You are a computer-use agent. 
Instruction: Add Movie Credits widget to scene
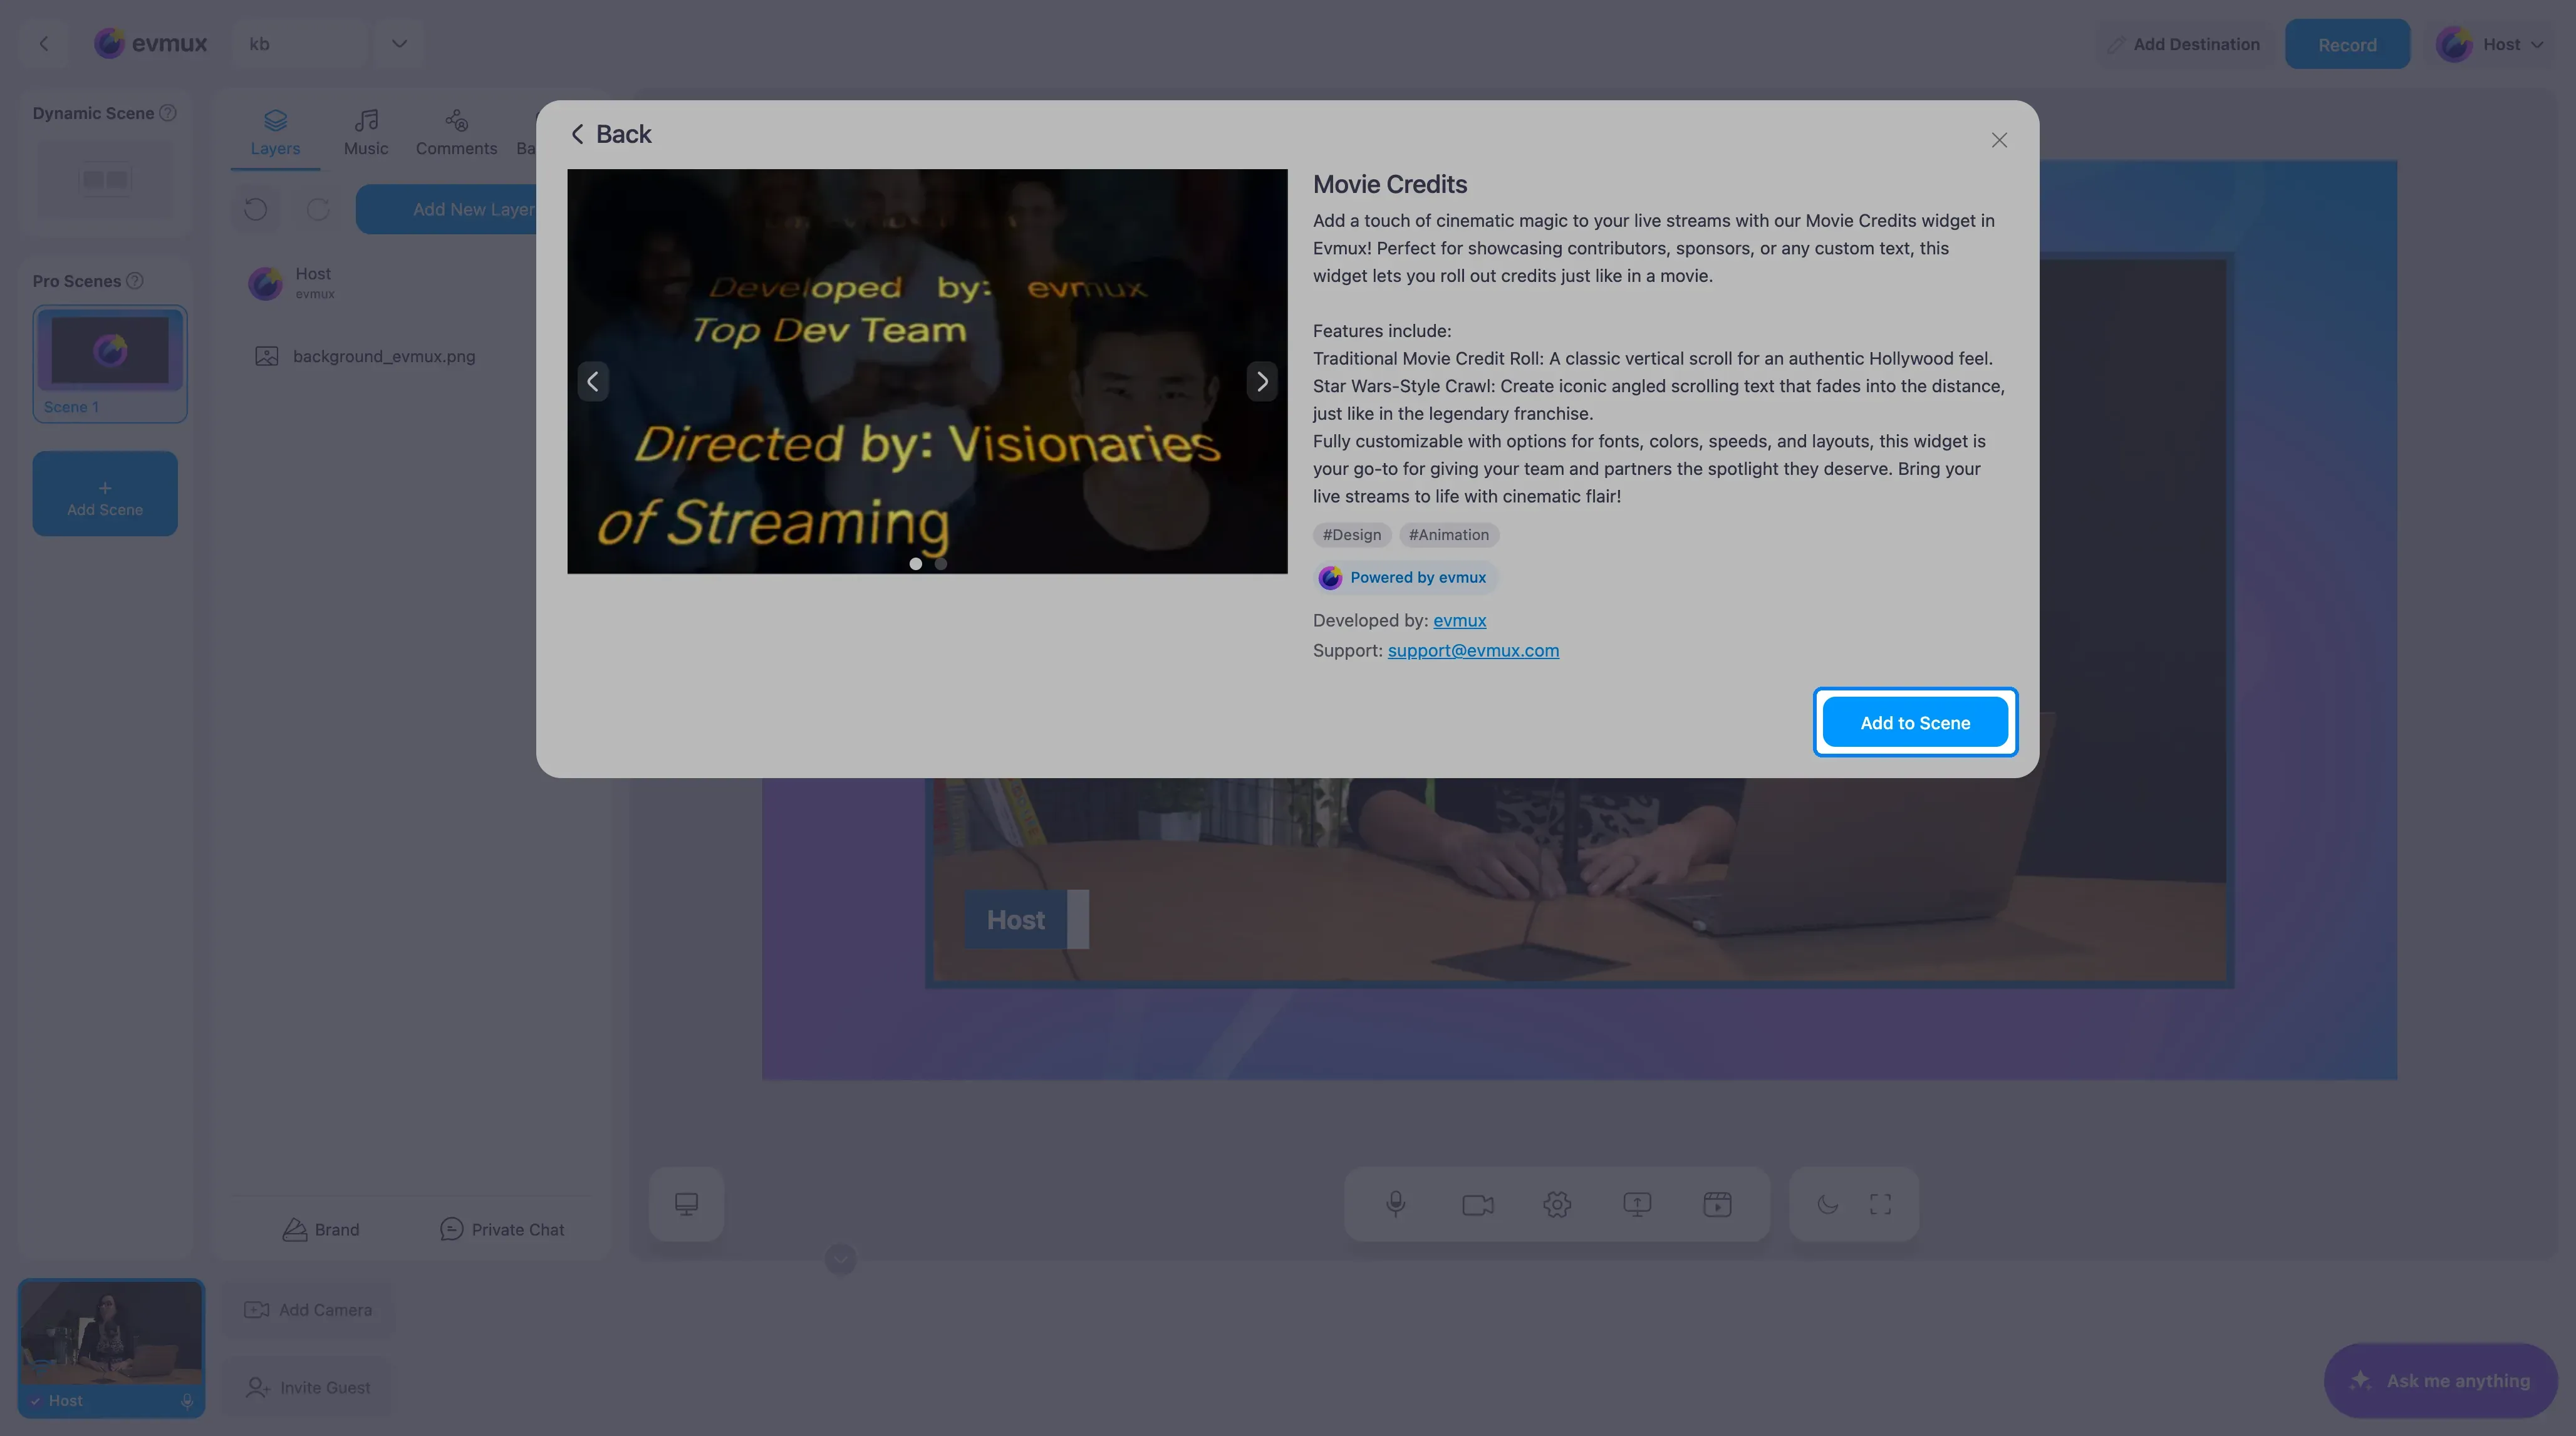point(1915,722)
